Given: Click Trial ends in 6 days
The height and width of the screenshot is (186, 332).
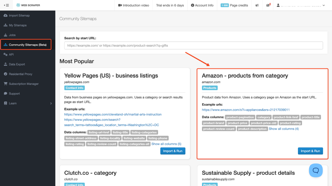Looking at the screenshot, I should pyautogui.click(x=170, y=5).
